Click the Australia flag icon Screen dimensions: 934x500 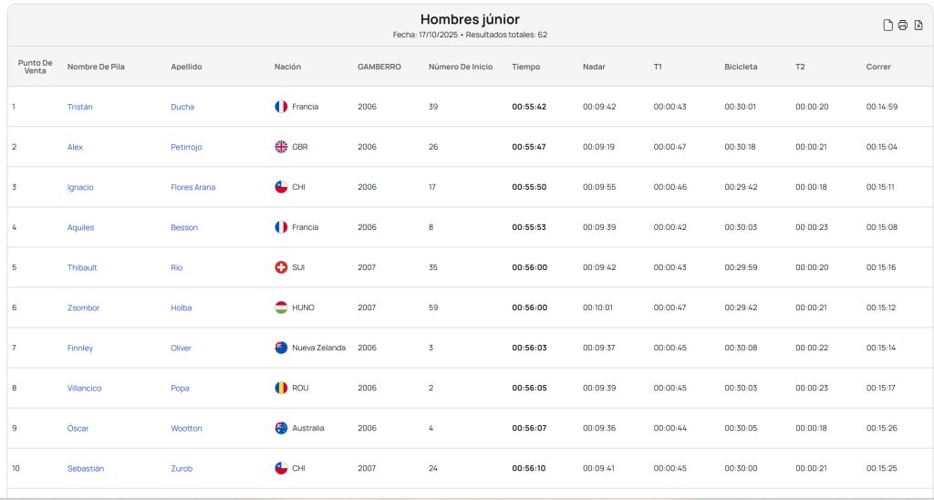[281, 428]
